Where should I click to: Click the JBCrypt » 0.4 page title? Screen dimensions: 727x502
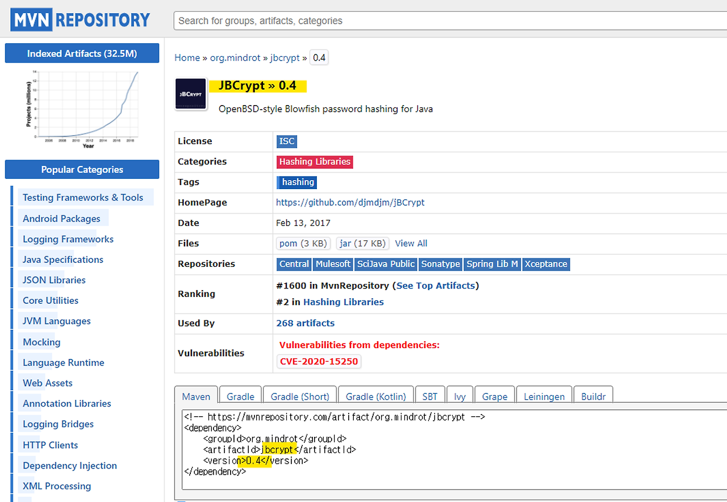click(x=257, y=86)
